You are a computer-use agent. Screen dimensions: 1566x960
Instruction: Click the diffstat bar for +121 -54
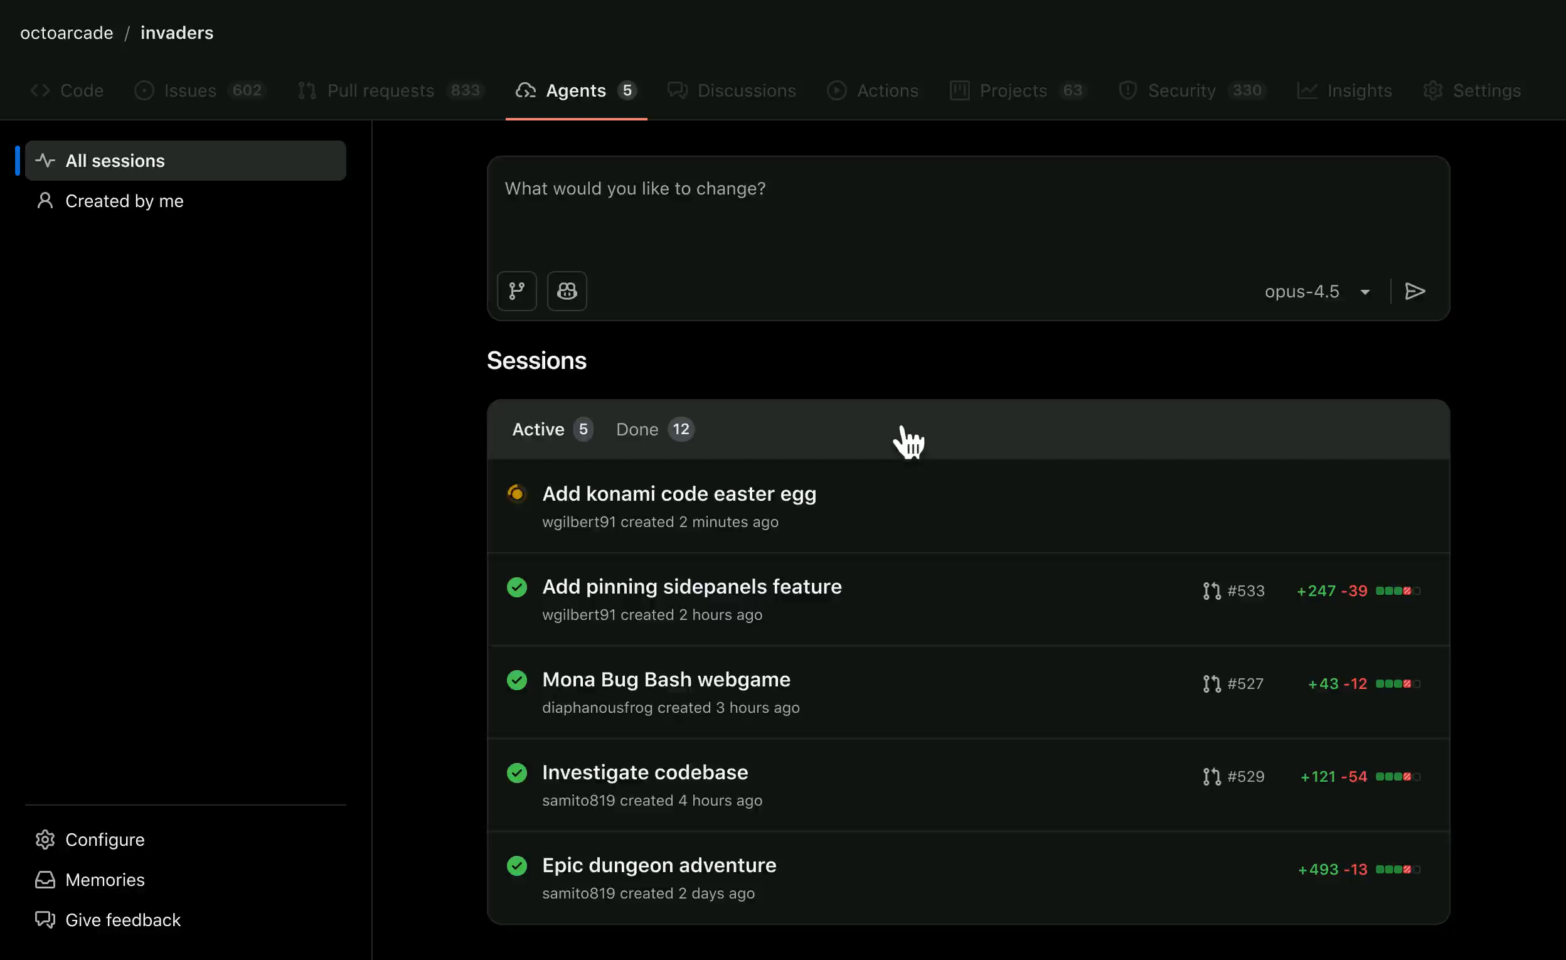[1398, 776]
